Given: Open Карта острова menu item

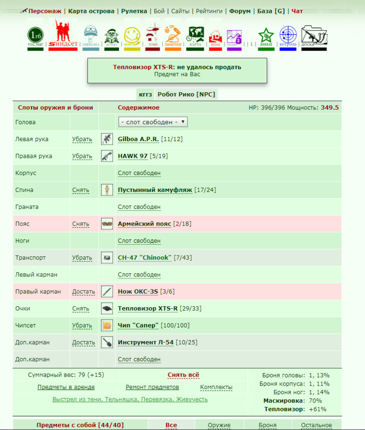Looking at the screenshot, I should 91,11.
